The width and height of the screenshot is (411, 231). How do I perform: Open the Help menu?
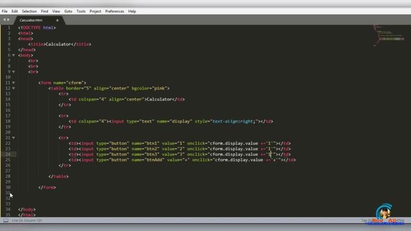tap(132, 12)
